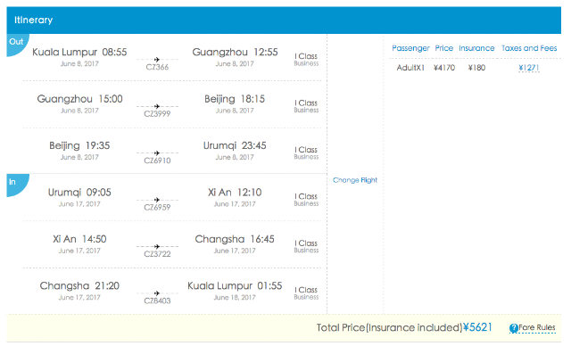Click I Class Business for the CZ6910 flight
The image size is (571, 346).
306,153
